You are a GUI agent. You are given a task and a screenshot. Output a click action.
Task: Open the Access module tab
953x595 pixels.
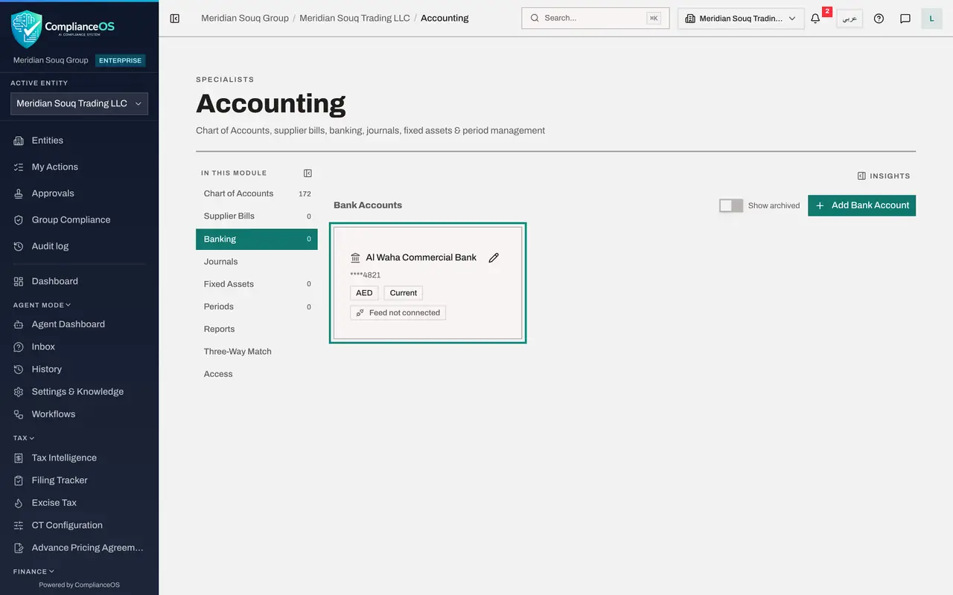click(257, 374)
